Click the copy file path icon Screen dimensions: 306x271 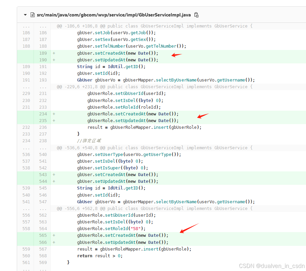196,15
